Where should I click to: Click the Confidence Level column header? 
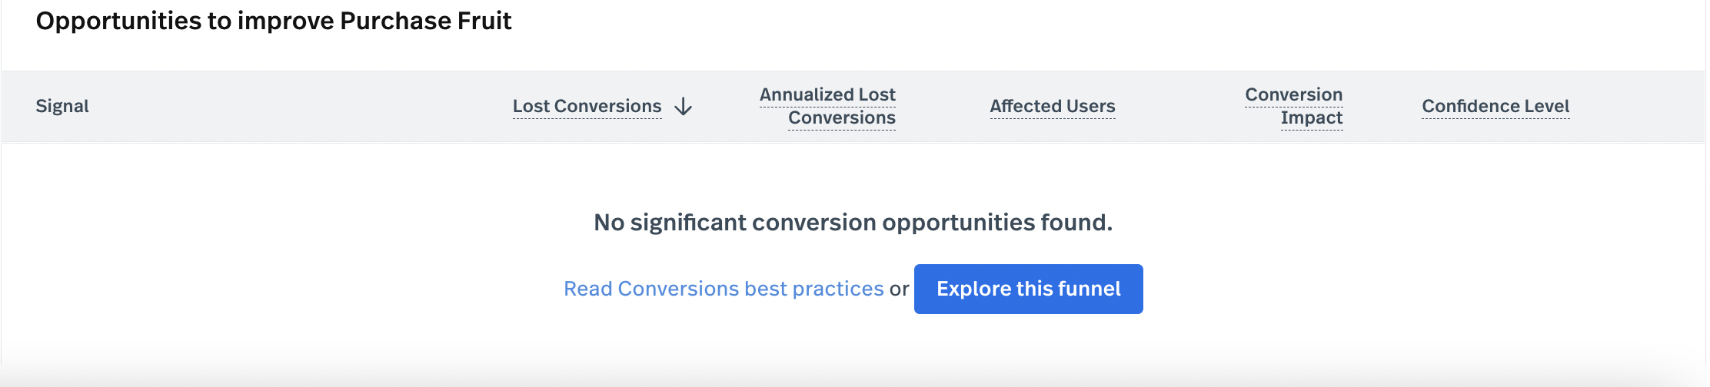(x=1495, y=106)
